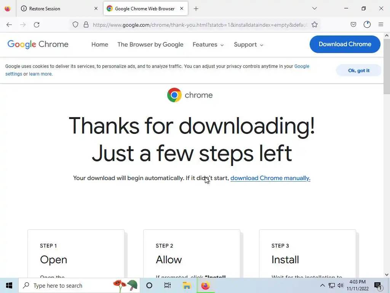Click the STEP 3 Install card
This screenshot has width=390, height=293.
307,254
